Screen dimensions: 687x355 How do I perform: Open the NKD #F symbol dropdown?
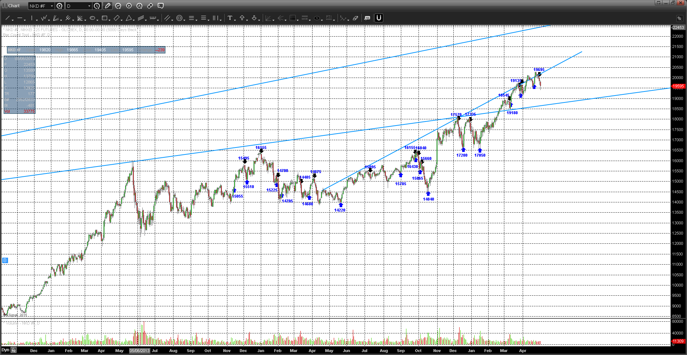pos(52,6)
